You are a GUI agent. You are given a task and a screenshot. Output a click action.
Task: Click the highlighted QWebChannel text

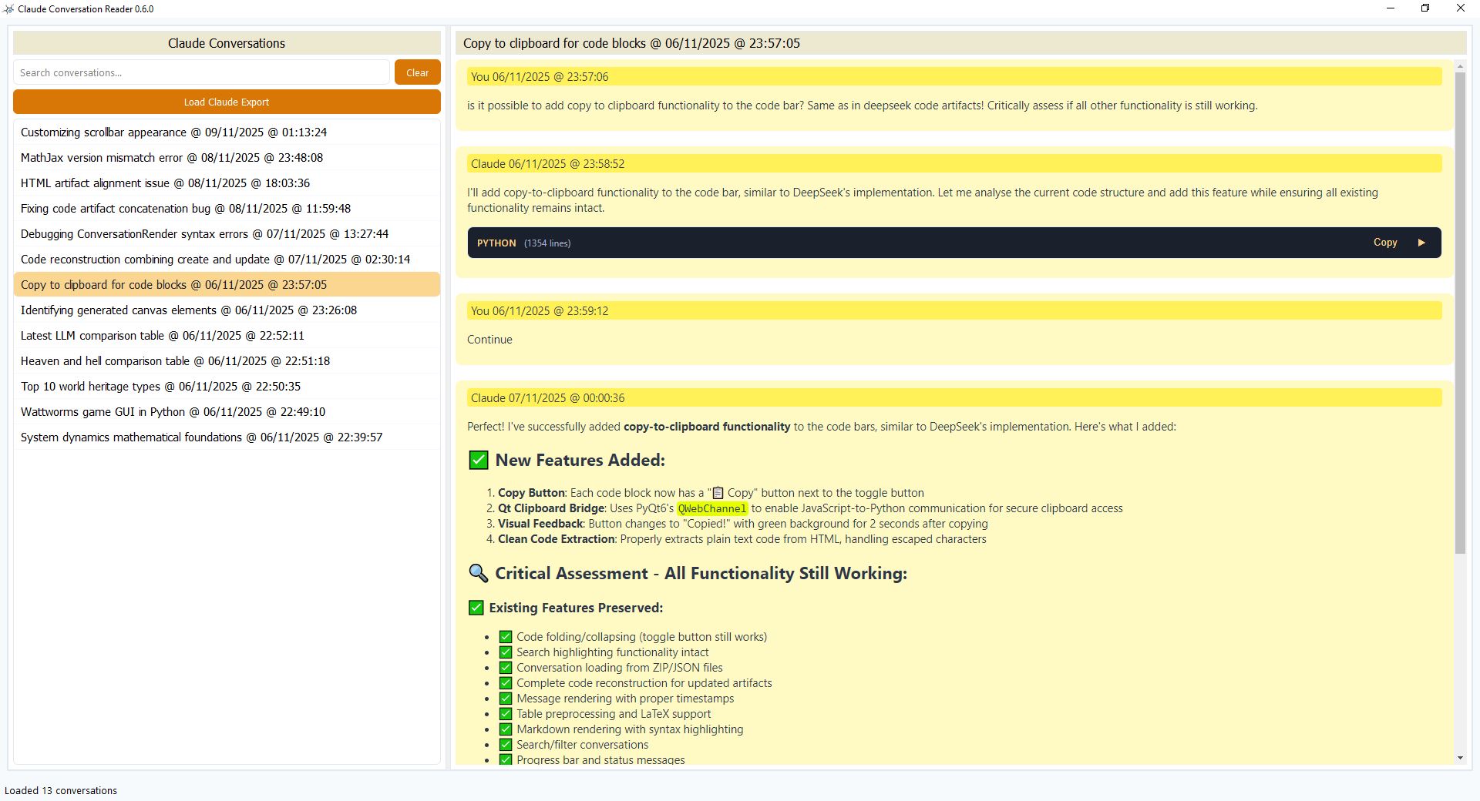click(x=711, y=508)
